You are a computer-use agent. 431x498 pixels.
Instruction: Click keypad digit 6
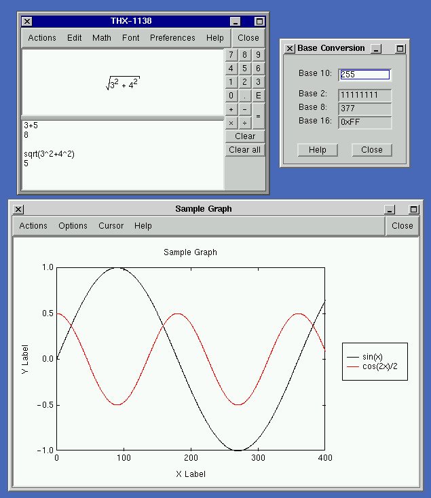coord(258,69)
